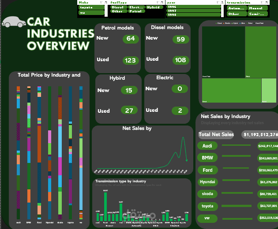This screenshot has width=278, height=229.
Task: Click Petrol models Used value 123
Action: tap(131, 60)
